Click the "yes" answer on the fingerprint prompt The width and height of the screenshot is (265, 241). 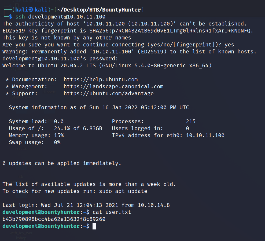click(x=229, y=45)
